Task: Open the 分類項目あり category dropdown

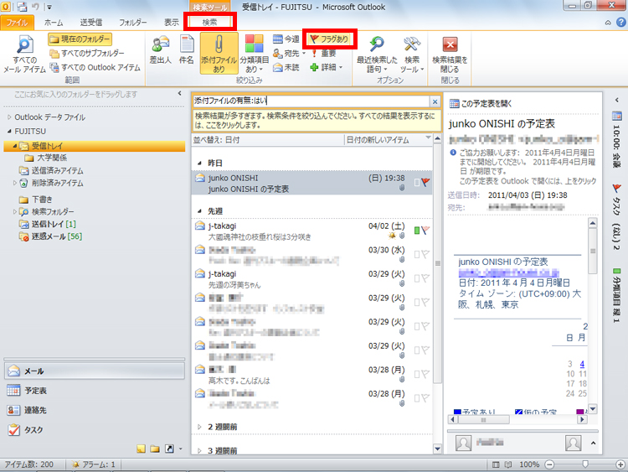Action: [254, 54]
